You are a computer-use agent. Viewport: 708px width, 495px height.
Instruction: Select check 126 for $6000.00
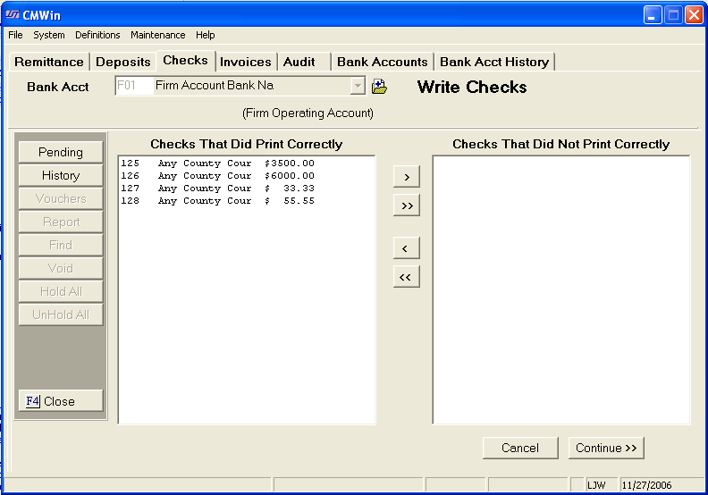click(x=217, y=176)
